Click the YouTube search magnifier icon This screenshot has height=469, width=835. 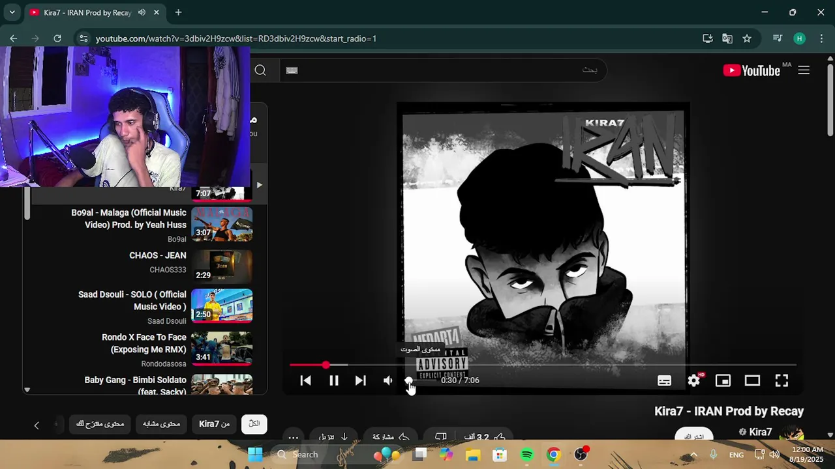click(260, 70)
